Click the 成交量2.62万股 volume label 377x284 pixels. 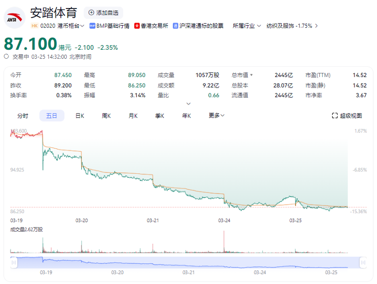[27, 229]
